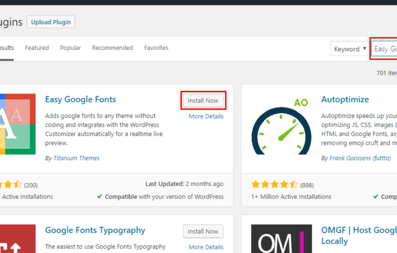
Task: Open the OMGF Host Google Fonts Locally title
Action: 359,236
